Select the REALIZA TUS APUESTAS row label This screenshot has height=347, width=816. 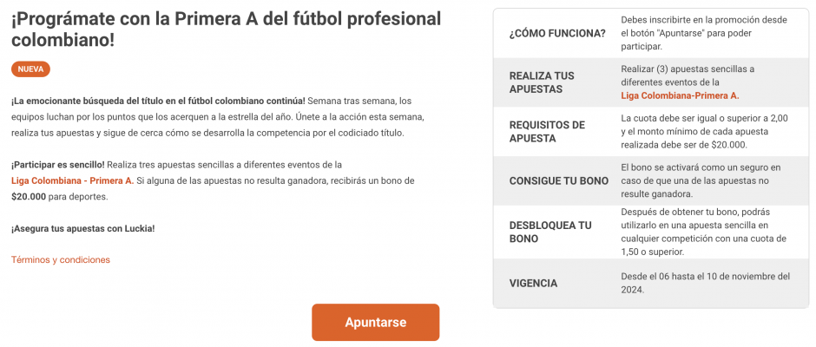542,82
